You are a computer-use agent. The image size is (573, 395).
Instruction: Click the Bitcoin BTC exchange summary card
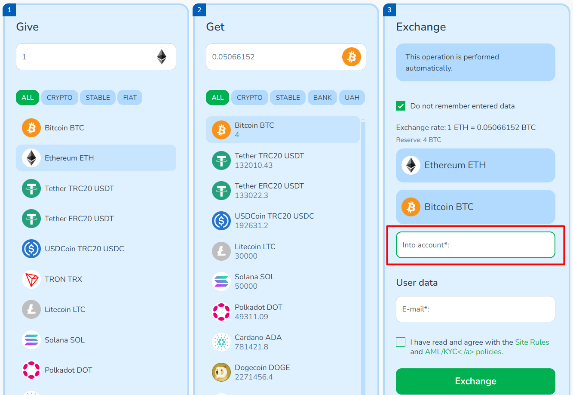point(475,207)
